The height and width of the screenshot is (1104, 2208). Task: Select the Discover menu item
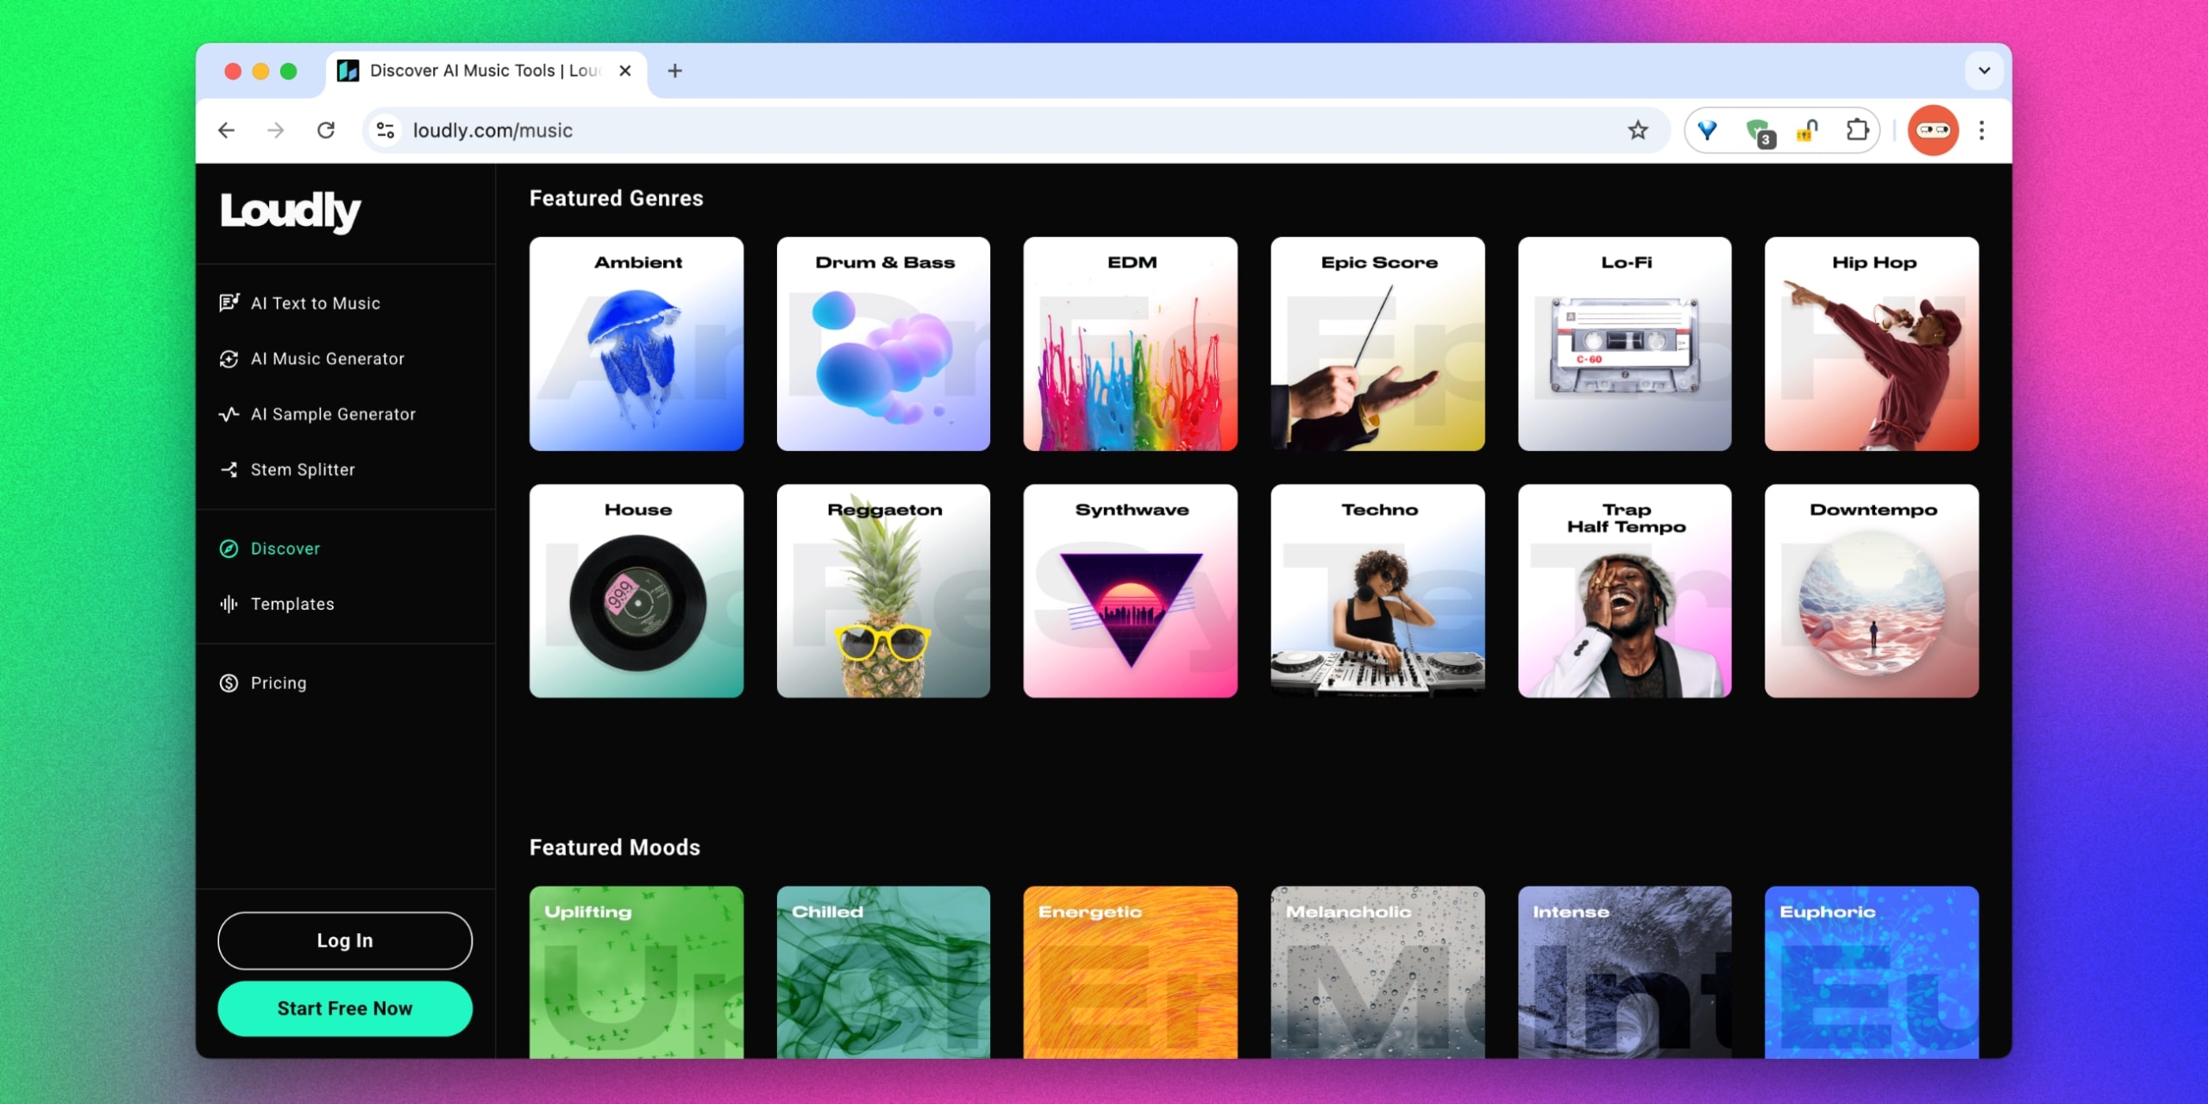click(x=285, y=549)
